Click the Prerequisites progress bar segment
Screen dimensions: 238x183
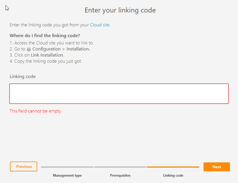(120, 167)
